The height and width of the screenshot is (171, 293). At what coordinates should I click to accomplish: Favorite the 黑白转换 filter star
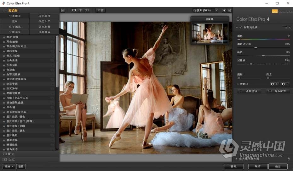click(4, 37)
